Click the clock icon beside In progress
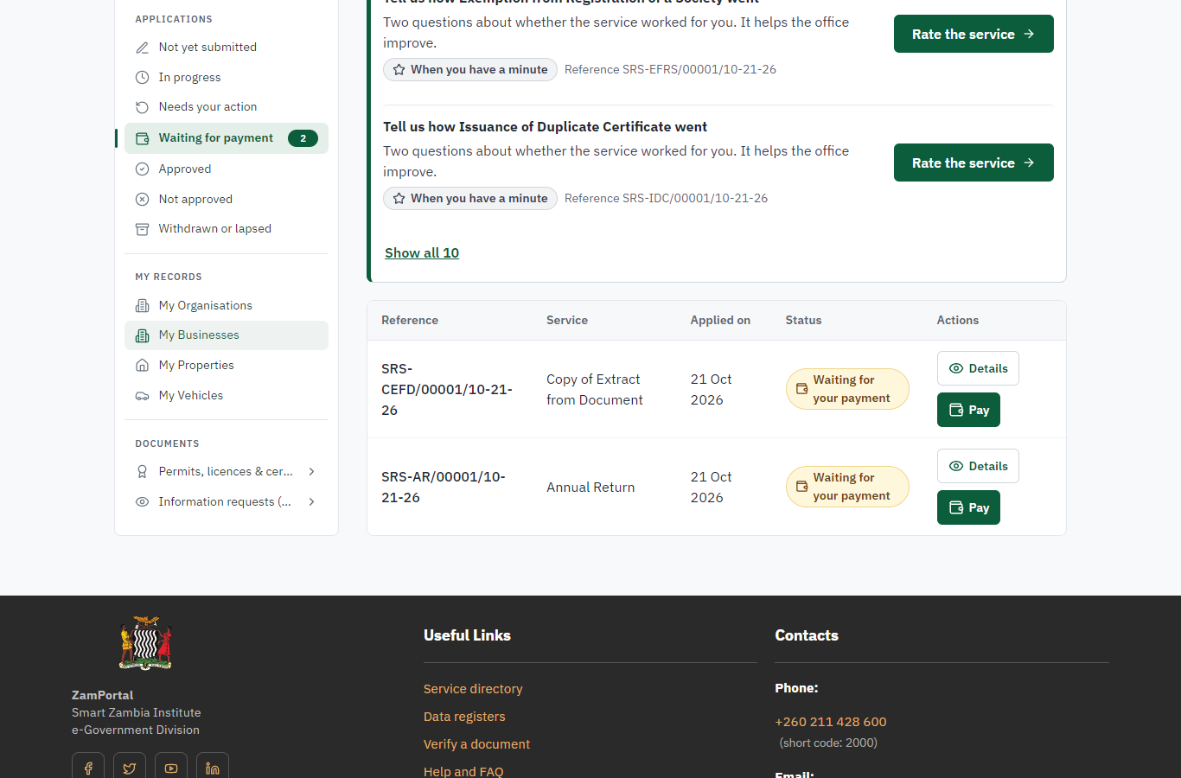 [x=143, y=78]
